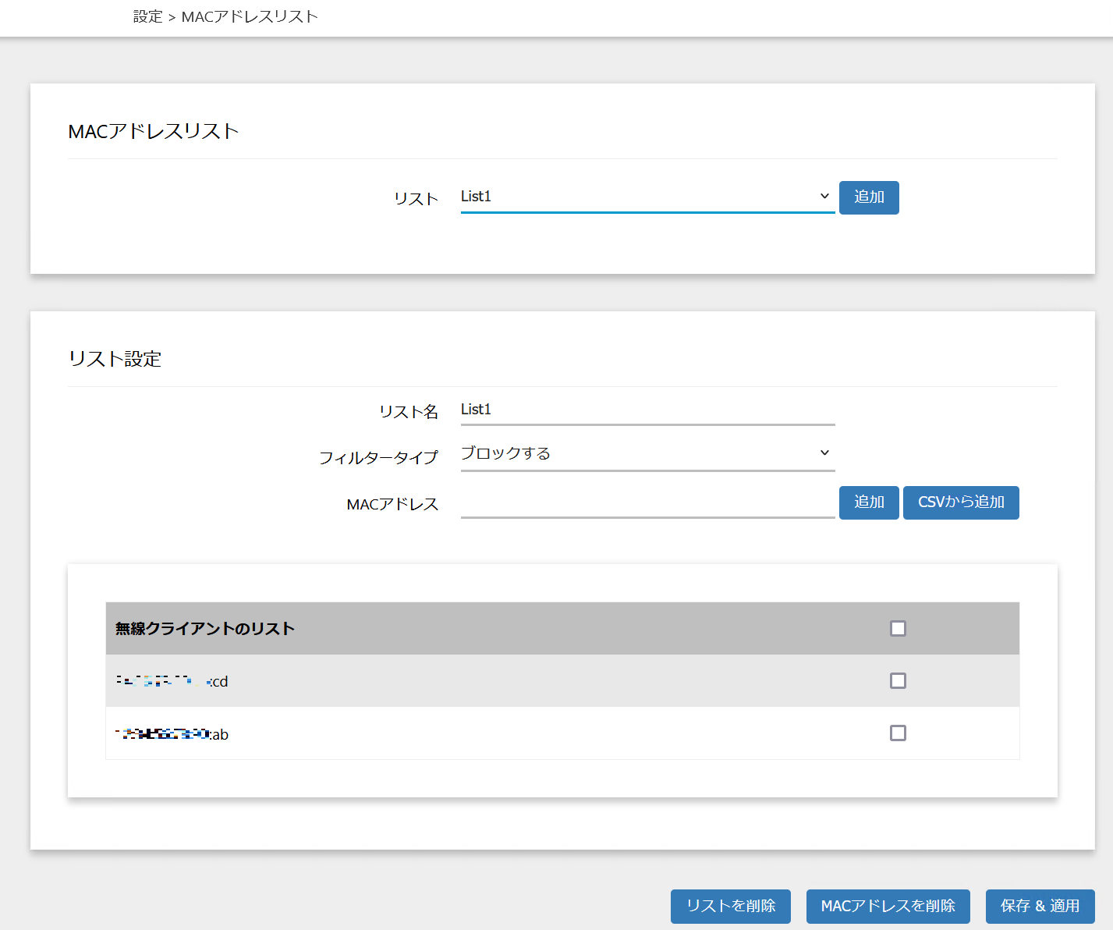Image resolution: width=1113 pixels, height=930 pixels.
Task: Focus the リスト名 text field
Action: tap(647, 410)
